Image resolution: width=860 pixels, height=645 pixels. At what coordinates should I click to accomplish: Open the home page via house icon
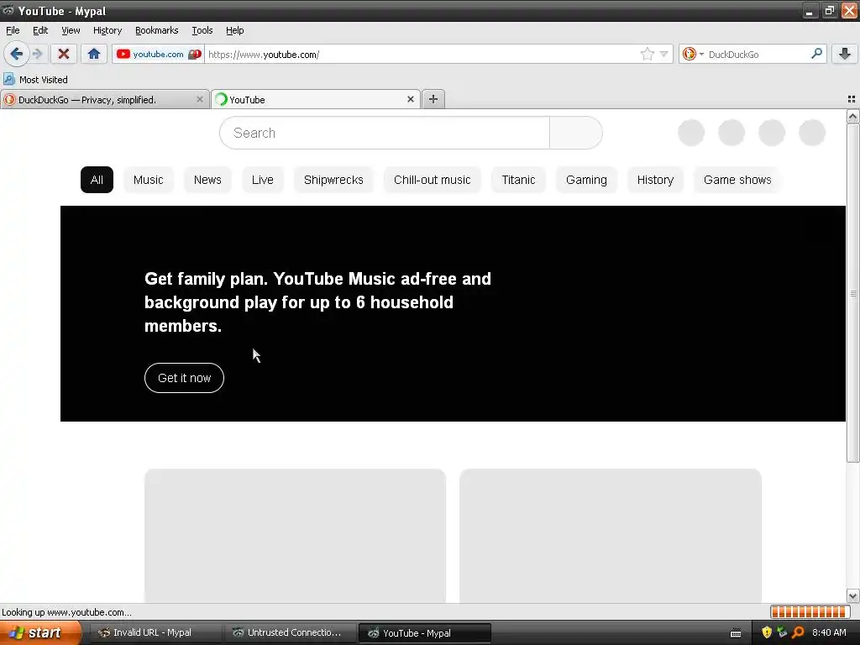pos(94,54)
